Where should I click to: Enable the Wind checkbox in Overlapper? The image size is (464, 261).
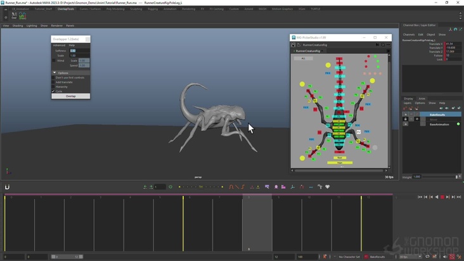tap(54, 61)
